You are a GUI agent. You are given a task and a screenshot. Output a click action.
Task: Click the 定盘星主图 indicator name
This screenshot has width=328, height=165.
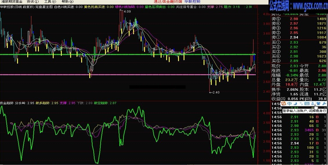[44, 7]
